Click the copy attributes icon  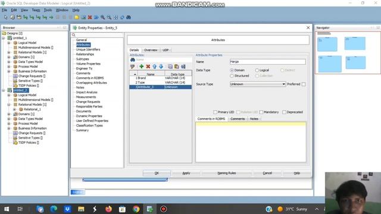[170, 66]
